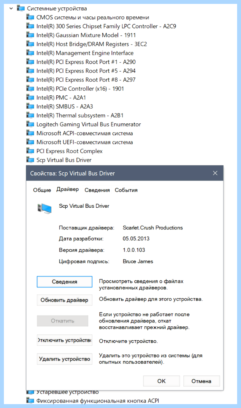Select Intel Host Bridge/DRAM Registers - 3EC2

(x=91, y=44)
